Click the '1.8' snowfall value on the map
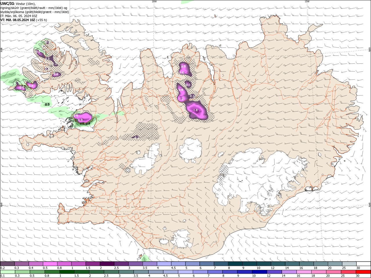The width and height of the screenshot is (371, 278). [x=195, y=110]
